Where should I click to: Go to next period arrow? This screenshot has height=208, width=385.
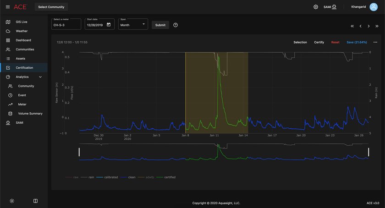(x=368, y=26)
